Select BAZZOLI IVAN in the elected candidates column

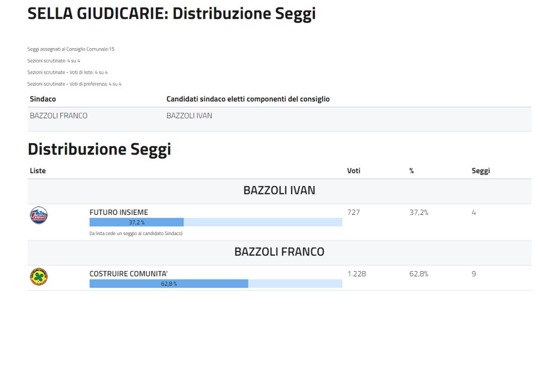click(189, 116)
